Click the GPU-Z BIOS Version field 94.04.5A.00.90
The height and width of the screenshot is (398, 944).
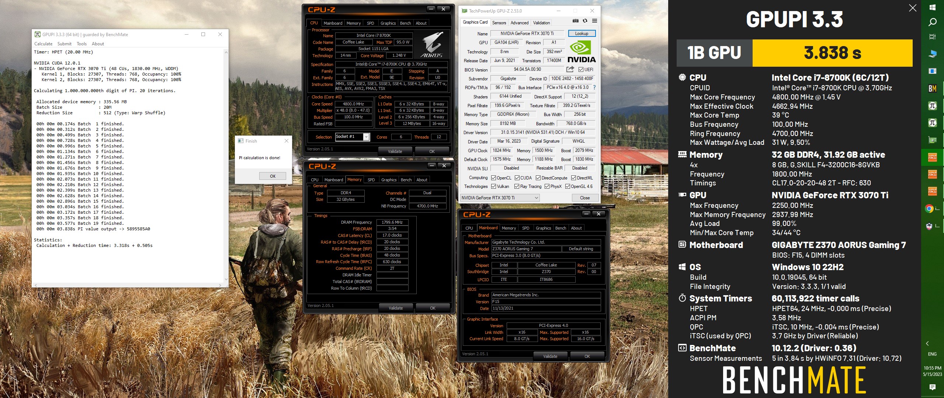[x=527, y=69]
